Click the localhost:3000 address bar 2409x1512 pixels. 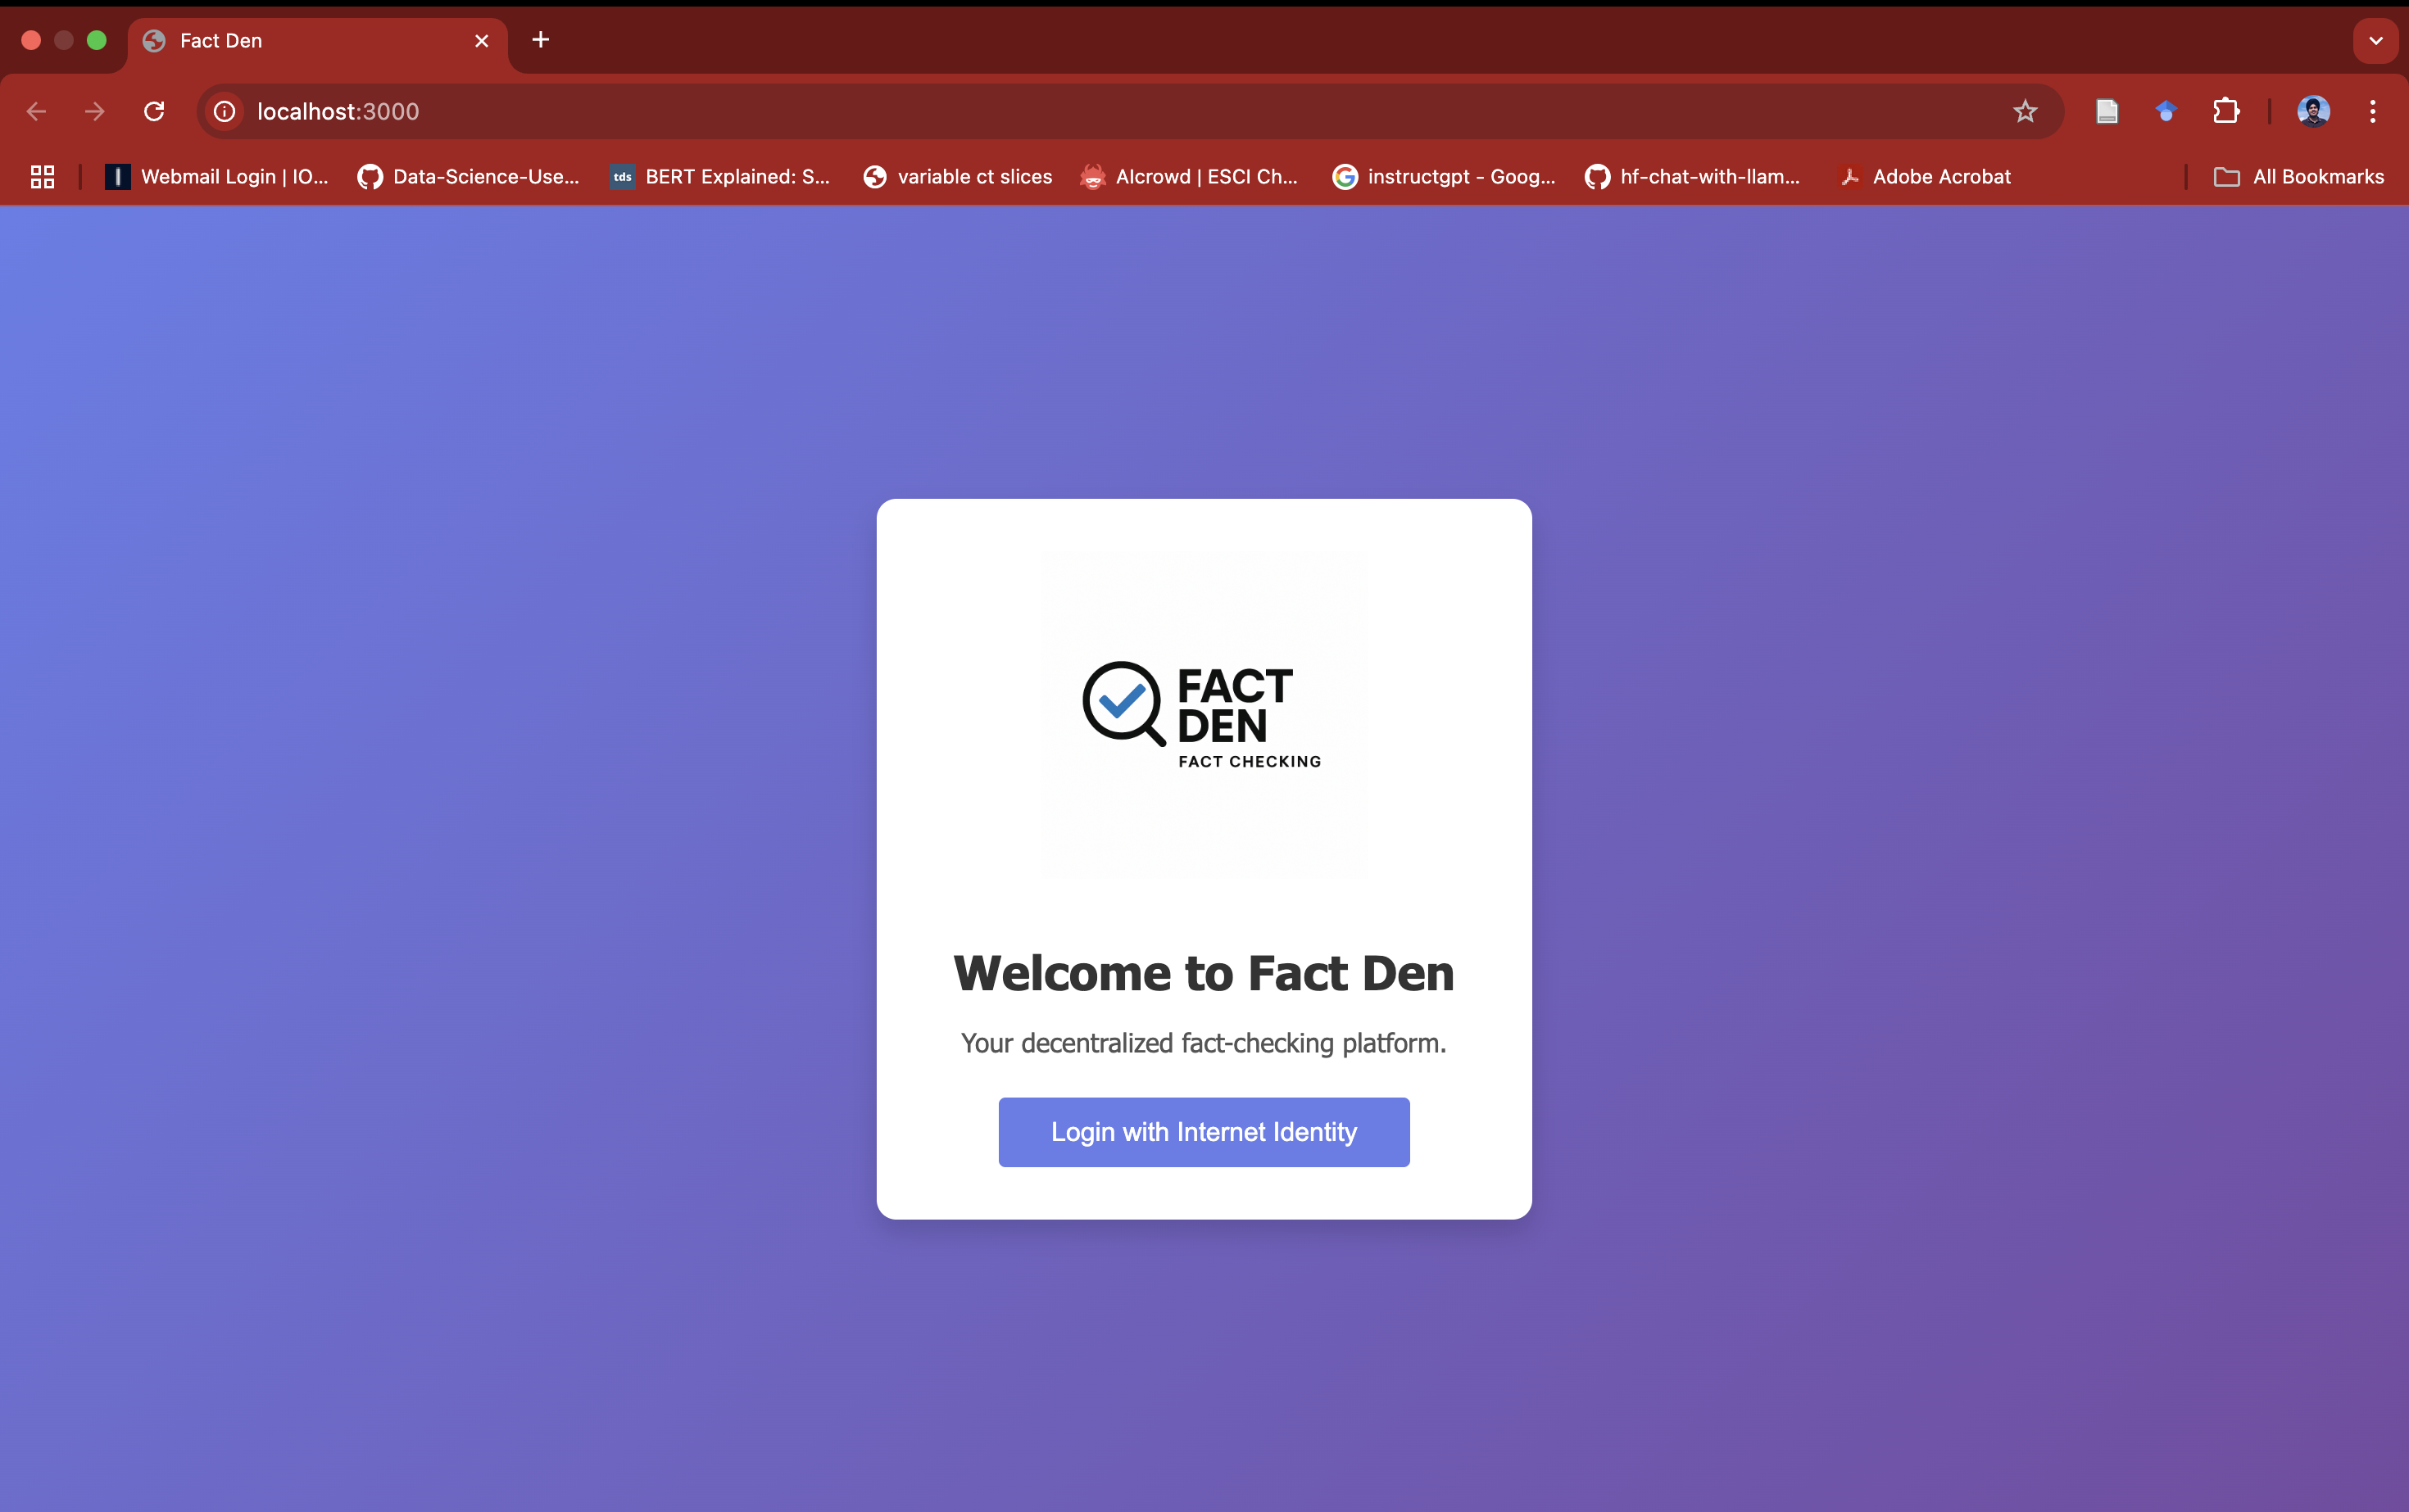(x=1100, y=111)
